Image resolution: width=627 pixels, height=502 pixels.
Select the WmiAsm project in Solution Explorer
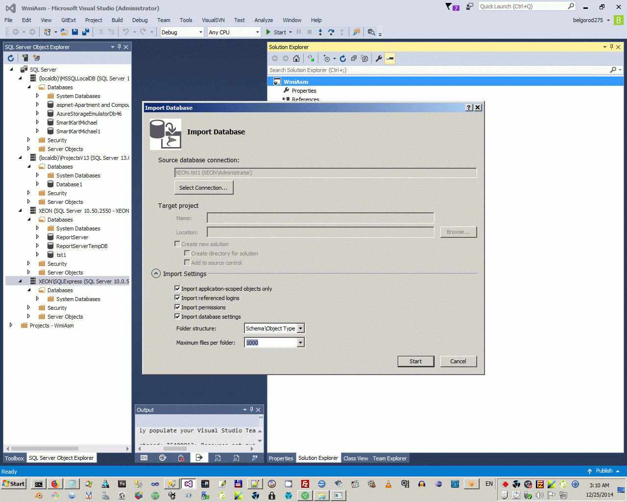click(x=296, y=82)
